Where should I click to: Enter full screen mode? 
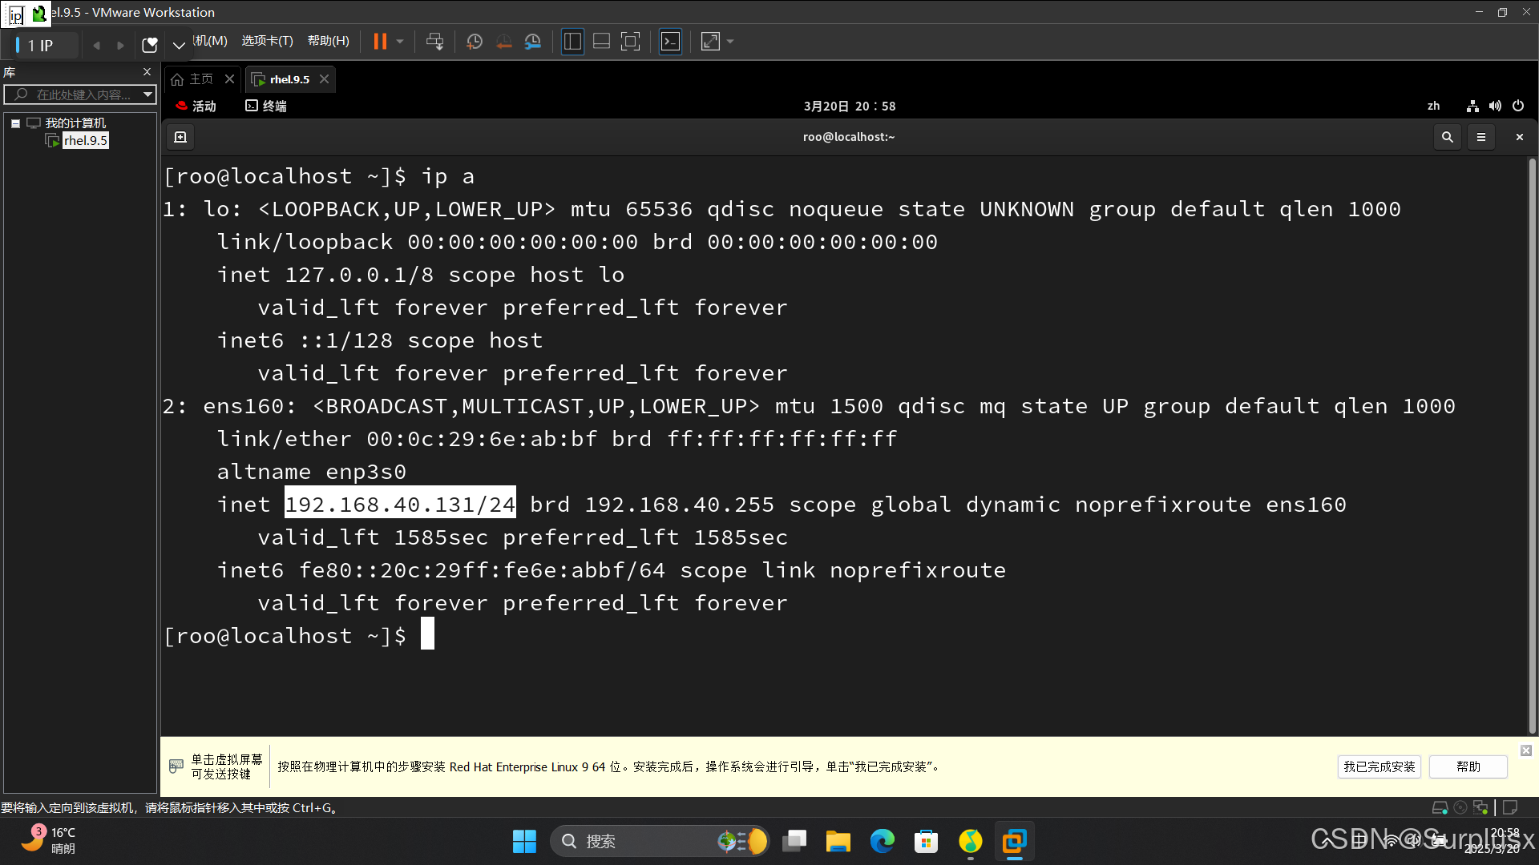point(631,42)
